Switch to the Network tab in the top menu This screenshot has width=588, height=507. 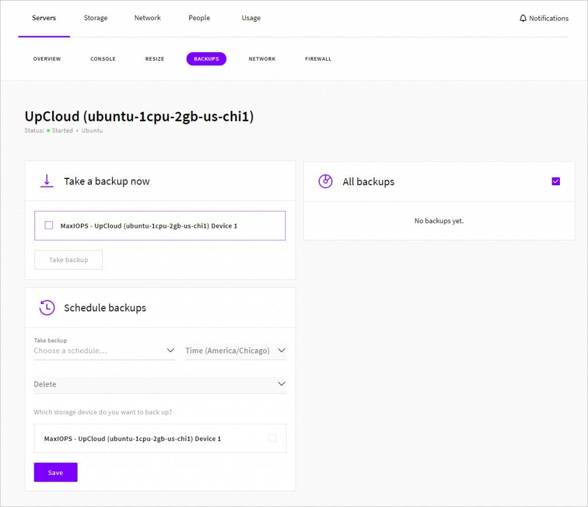[147, 18]
